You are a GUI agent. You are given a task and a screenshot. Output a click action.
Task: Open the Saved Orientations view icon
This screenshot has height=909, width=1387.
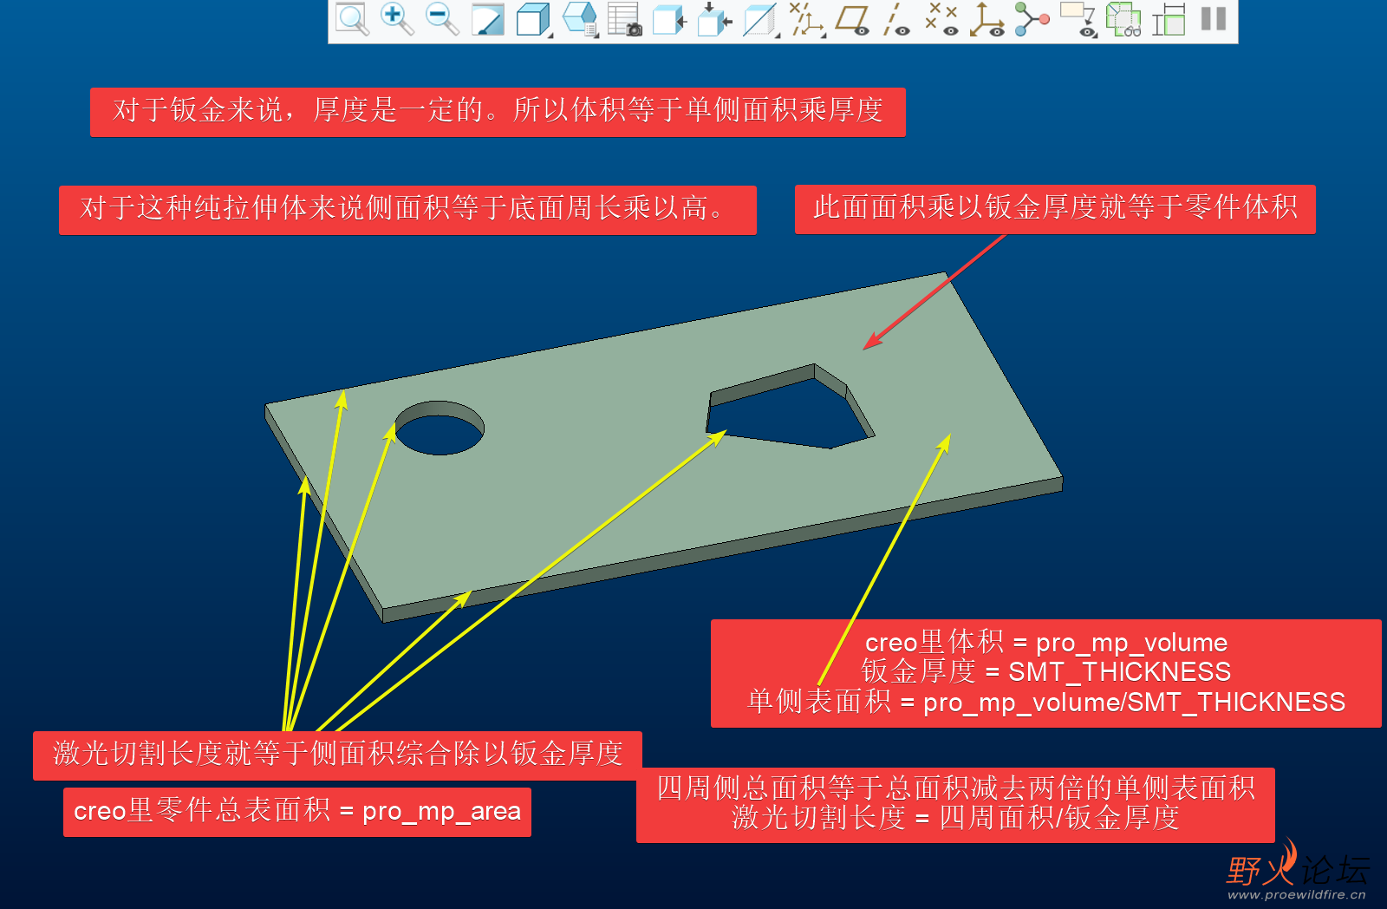pos(579,17)
